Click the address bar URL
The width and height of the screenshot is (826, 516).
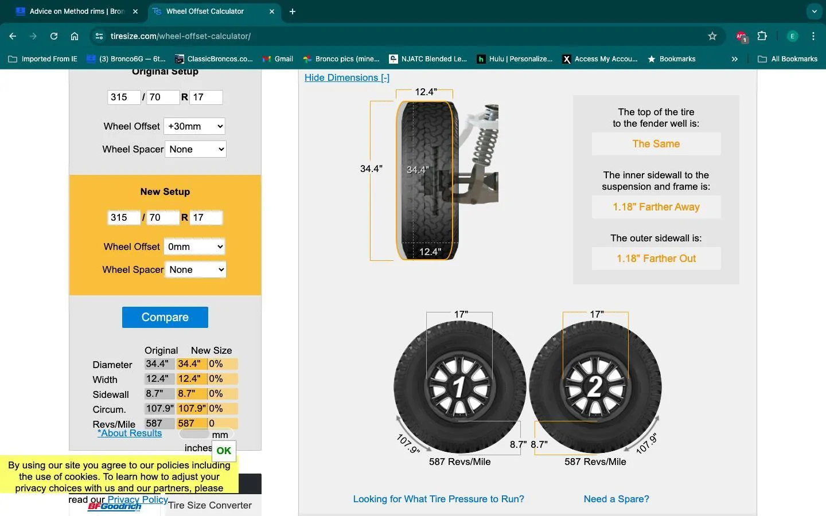181,36
